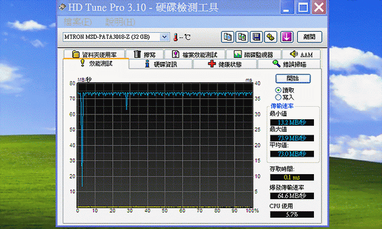The width and height of the screenshot is (382, 229).
Task: Click the 離開 (Exit) button
Action: click(x=309, y=37)
